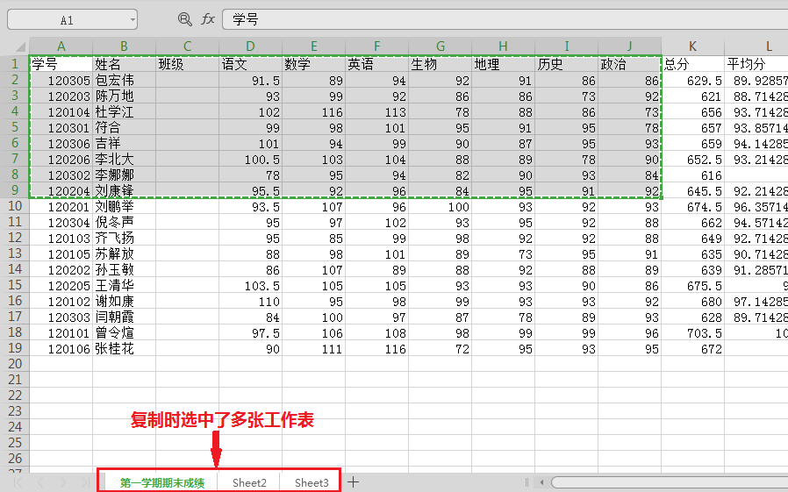Click the 语文 header cell

(251, 64)
